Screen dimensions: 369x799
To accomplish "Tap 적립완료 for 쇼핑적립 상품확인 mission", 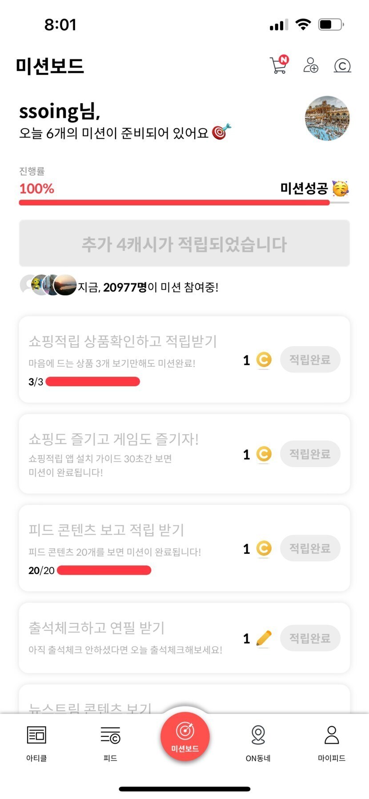I will (310, 359).
